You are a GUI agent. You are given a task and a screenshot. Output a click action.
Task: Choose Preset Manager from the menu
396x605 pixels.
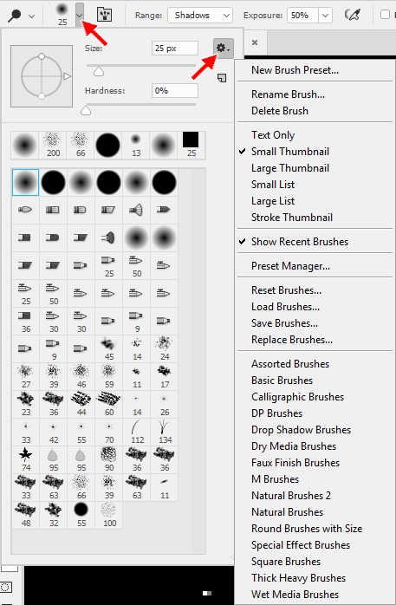point(290,266)
